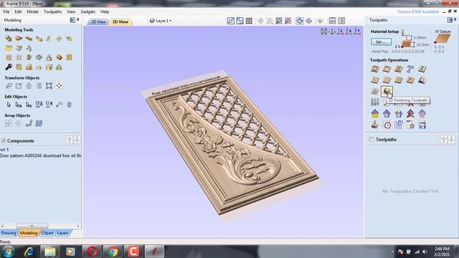
Task: Click the Nesting tool under Array Objects
Action: tap(39, 123)
